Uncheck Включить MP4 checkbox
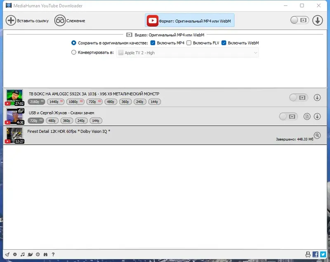 153,43
